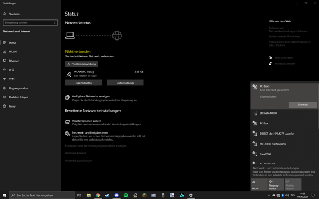Image resolution: width=319 pixels, height=199 pixels.
Task: Click the Problembehandlung button
Action: (x=82, y=64)
